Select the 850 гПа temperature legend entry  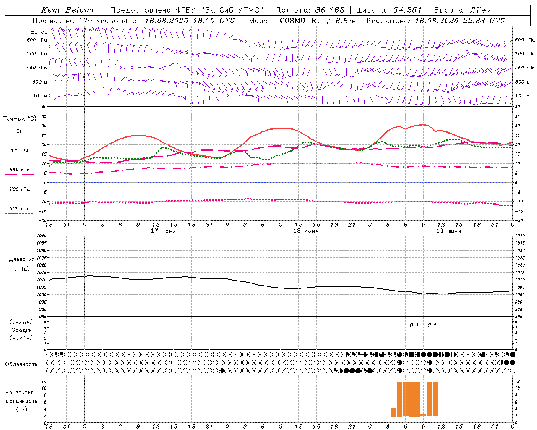point(20,170)
